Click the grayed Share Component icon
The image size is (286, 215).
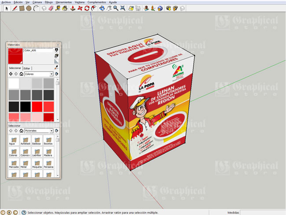tap(182, 8)
